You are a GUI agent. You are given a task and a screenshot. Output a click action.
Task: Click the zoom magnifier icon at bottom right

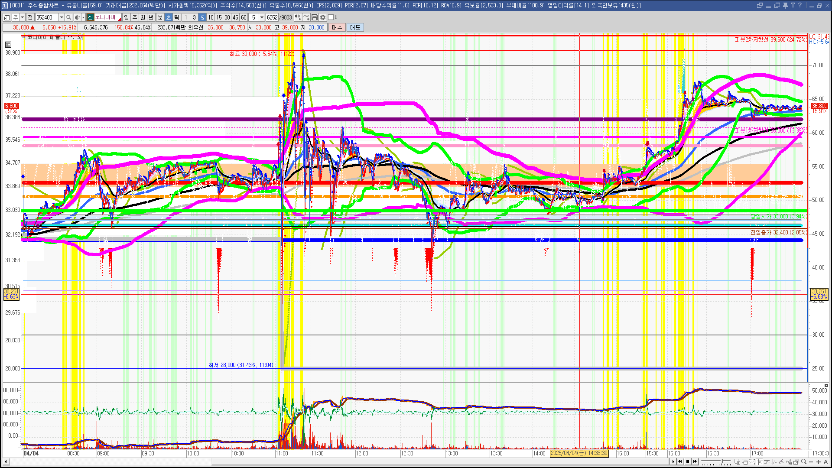coord(804,462)
